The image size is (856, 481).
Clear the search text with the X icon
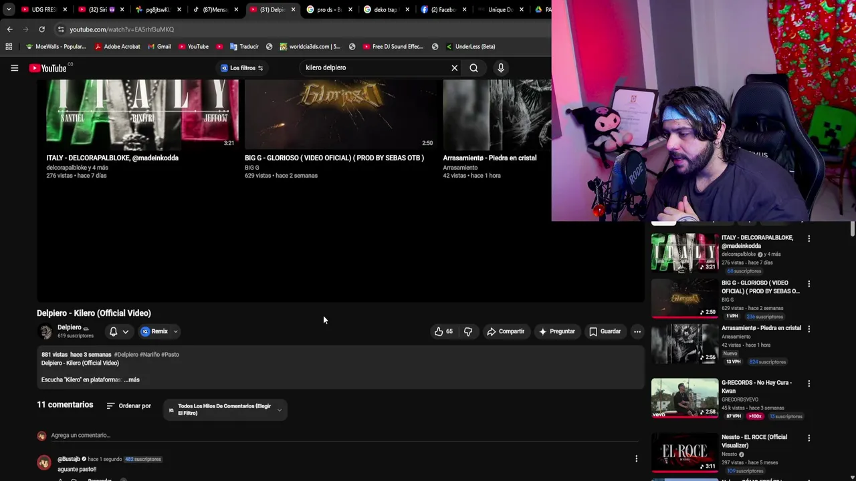(455, 67)
